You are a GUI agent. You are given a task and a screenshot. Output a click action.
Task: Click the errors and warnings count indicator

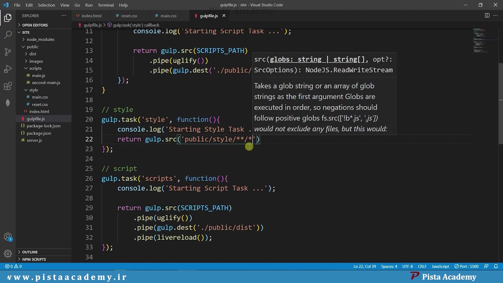click(x=13, y=266)
